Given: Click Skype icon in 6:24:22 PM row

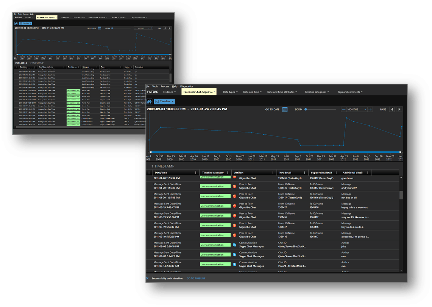Looking at the screenshot, I should click(234, 255).
